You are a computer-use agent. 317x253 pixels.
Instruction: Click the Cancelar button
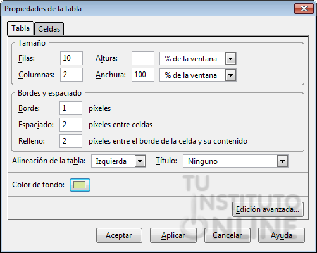click(227, 235)
